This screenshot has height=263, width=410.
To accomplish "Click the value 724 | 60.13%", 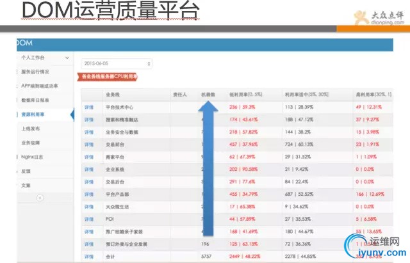I will point(299,145).
